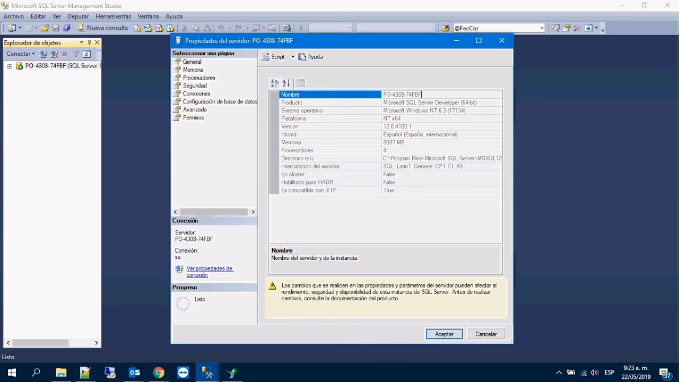This screenshot has width=679, height=382.
Task: Open the Ver menu
Action: coord(57,16)
